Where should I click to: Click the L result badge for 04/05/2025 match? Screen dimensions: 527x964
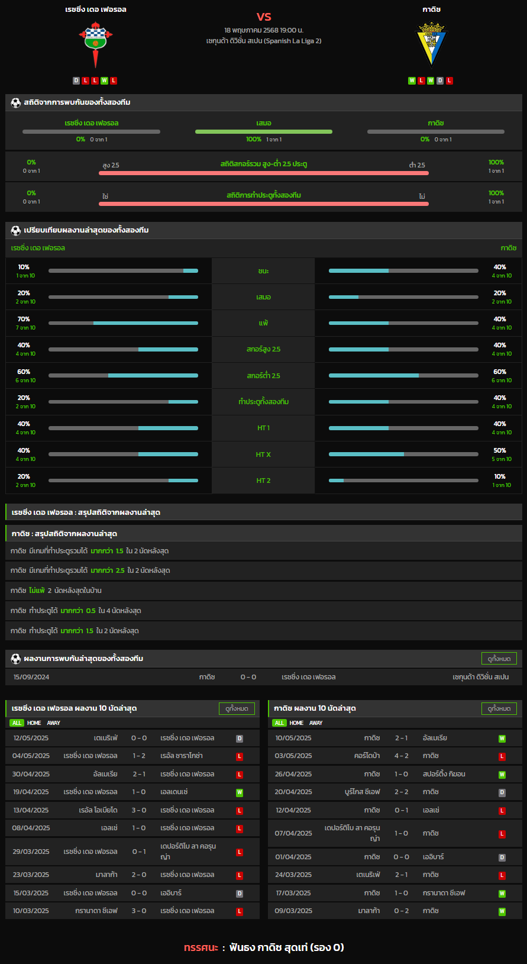(240, 756)
